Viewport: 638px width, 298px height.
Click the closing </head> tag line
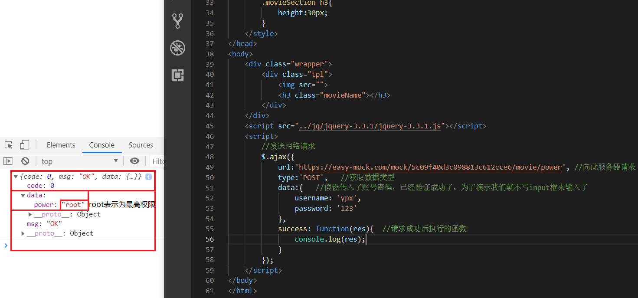tap(242, 43)
